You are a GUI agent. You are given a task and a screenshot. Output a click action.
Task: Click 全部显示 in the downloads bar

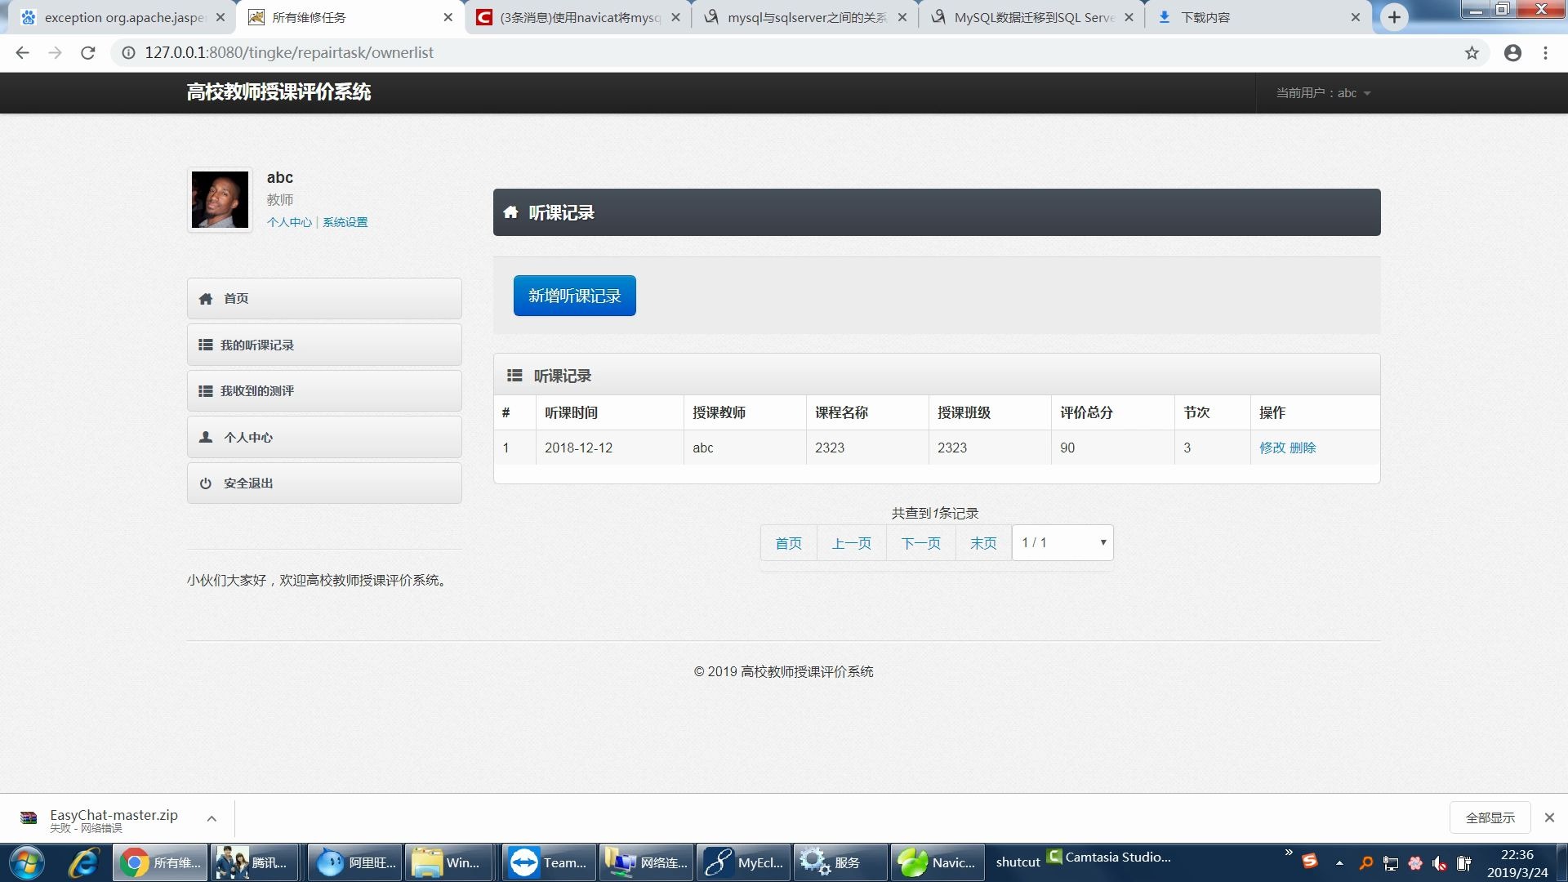coord(1490,817)
